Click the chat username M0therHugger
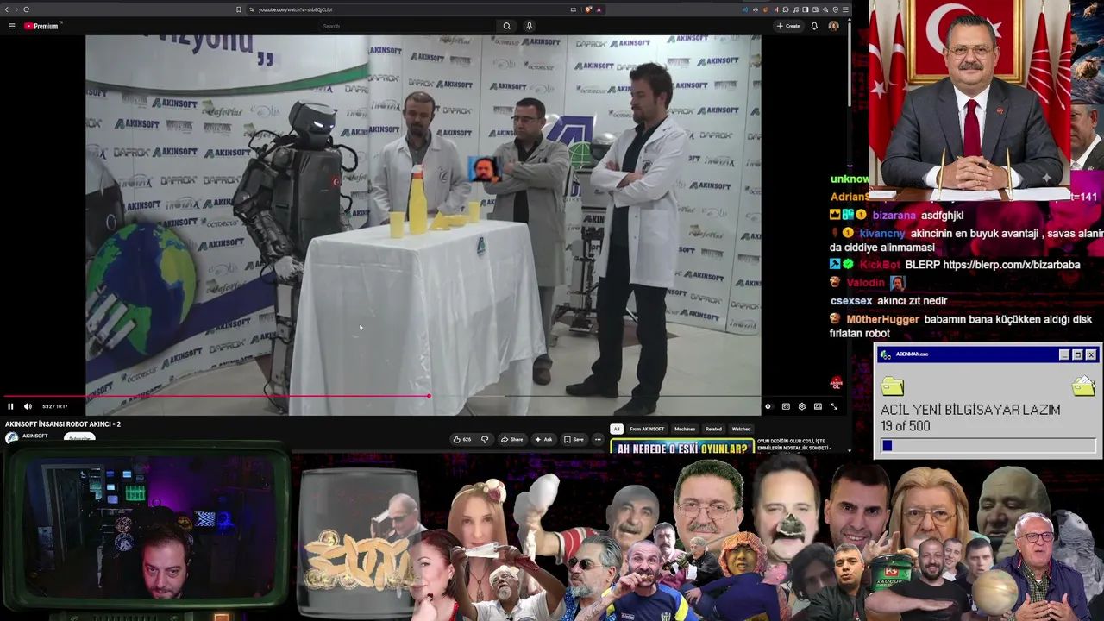Screen dimensions: 1104x621 coord(882,319)
